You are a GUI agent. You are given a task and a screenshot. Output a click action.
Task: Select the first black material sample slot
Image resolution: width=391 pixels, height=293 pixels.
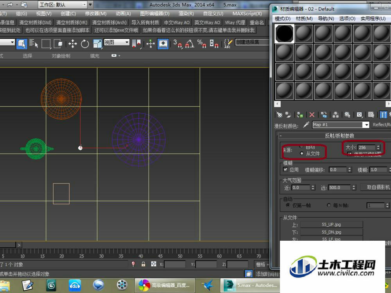tap(284, 33)
